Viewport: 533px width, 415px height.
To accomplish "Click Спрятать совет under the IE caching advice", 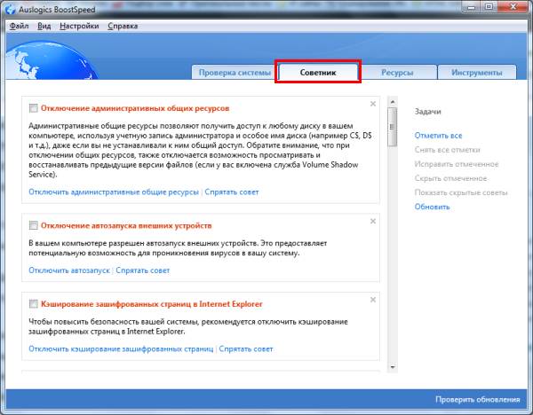I will click(x=246, y=348).
